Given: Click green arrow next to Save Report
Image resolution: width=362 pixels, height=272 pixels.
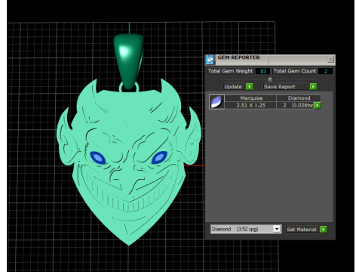Looking at the screenshot, I should (x=313, y=87).
